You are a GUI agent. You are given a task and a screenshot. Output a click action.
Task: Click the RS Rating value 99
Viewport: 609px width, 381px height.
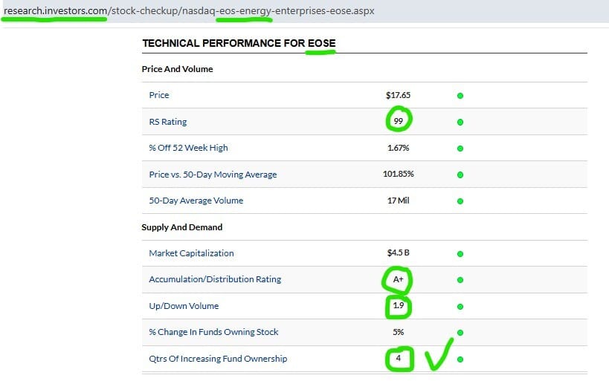pyautogui.click(x=399, y=122)
